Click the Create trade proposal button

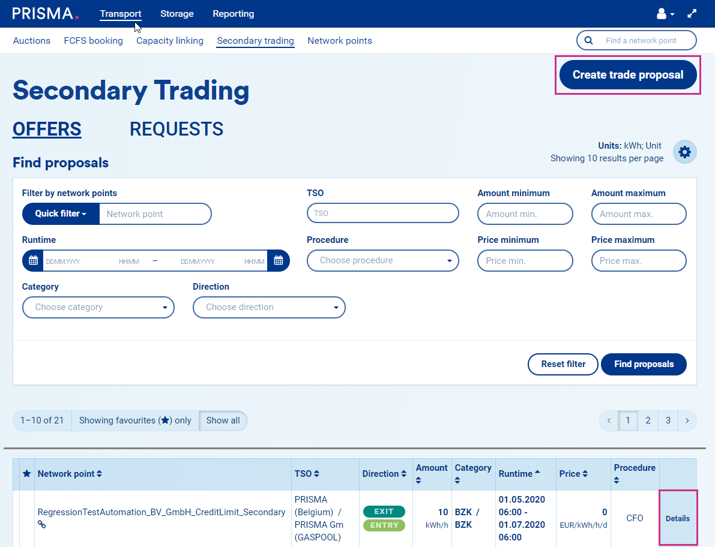point(627,74)
